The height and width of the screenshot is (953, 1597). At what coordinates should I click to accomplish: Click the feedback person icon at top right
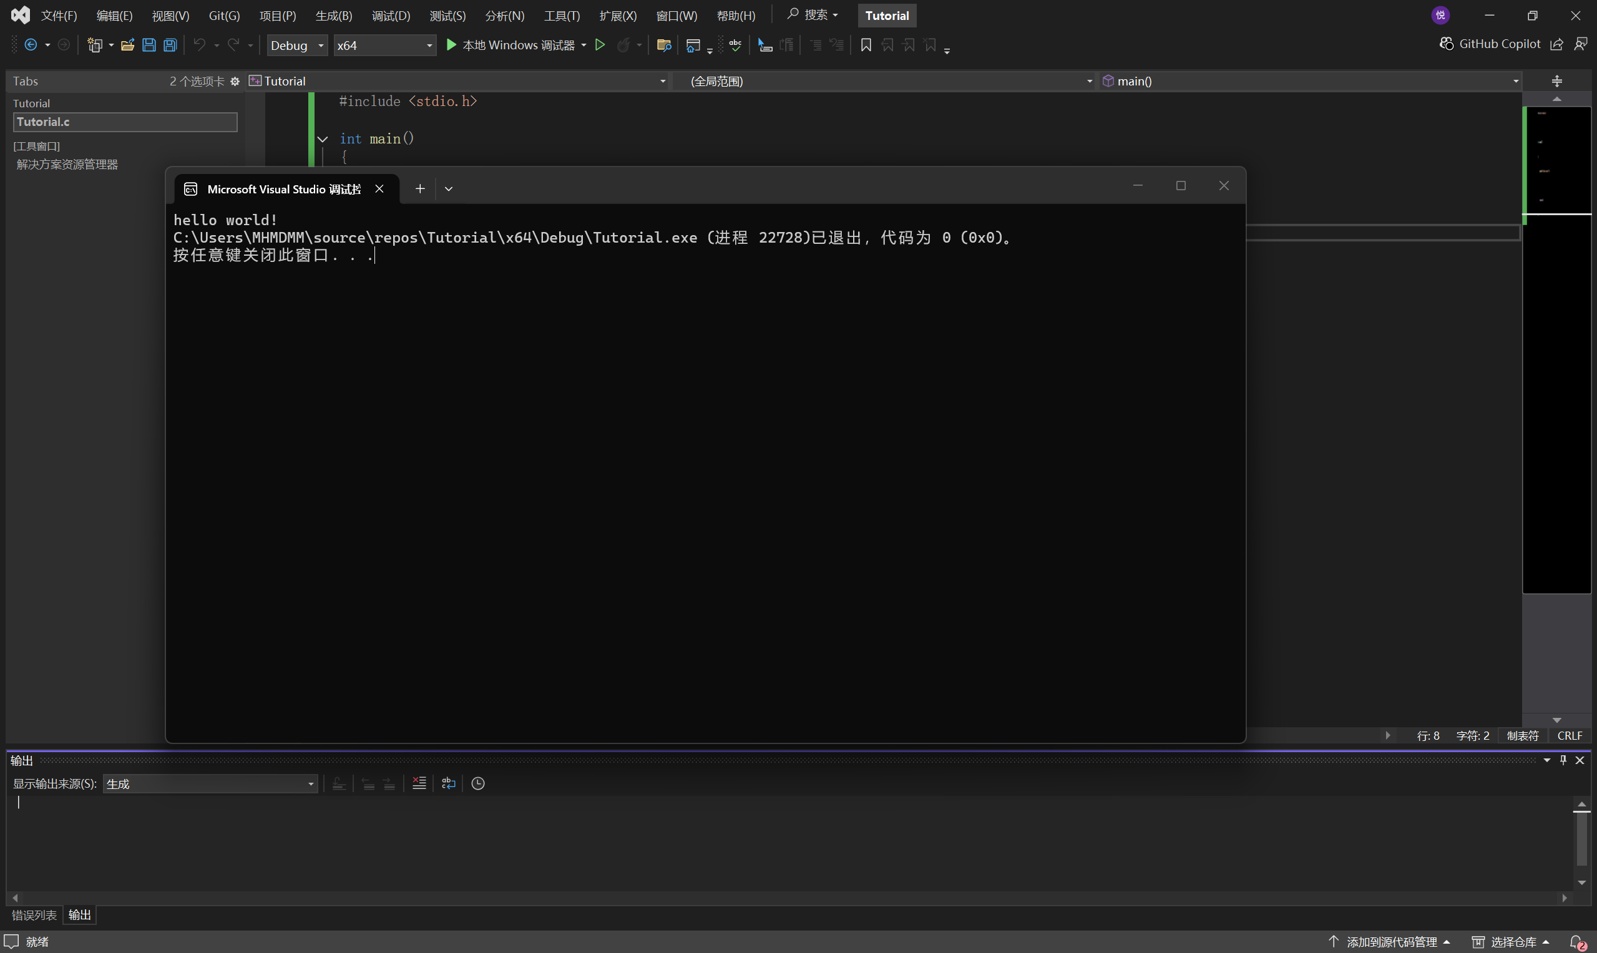[1581, 44]
